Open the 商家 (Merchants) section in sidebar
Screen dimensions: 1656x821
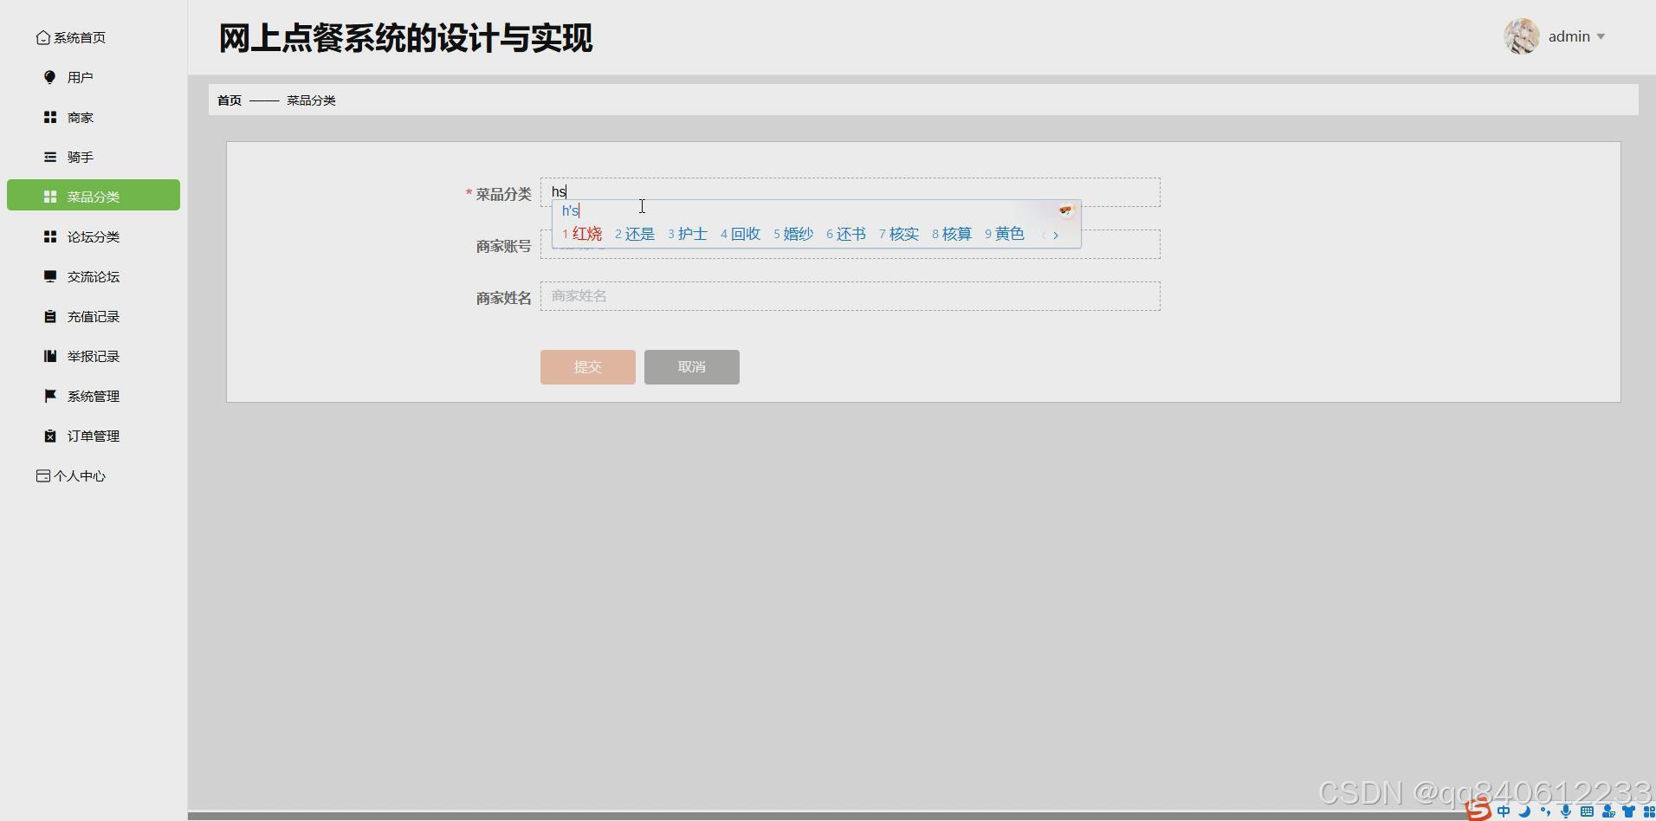point(80,117)
